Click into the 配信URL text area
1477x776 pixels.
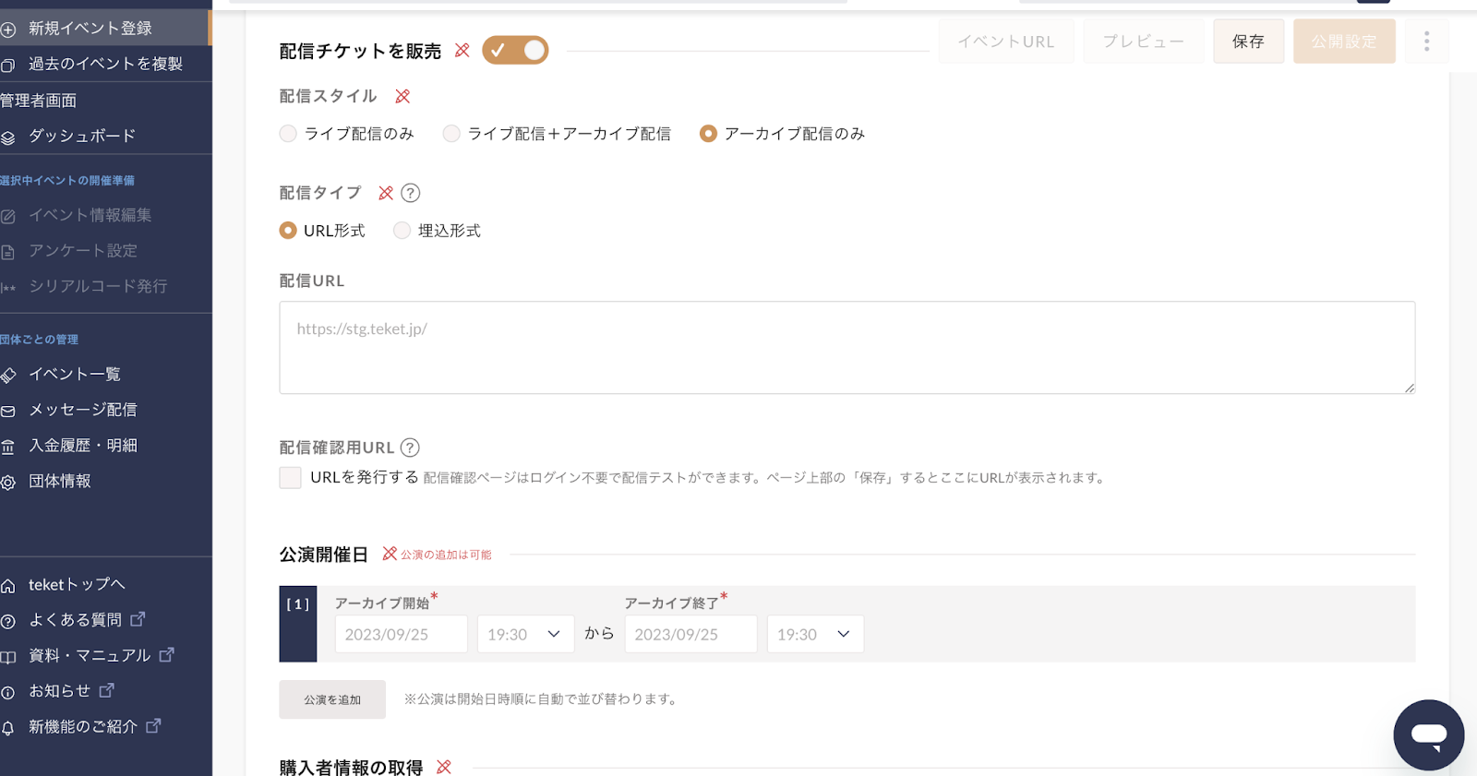coord(847,348)
